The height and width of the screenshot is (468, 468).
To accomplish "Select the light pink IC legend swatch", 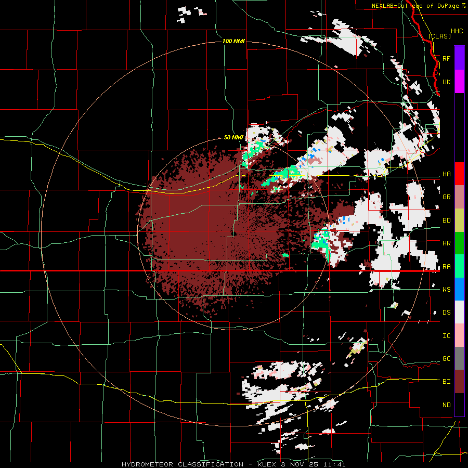I will tap(459, 335).
